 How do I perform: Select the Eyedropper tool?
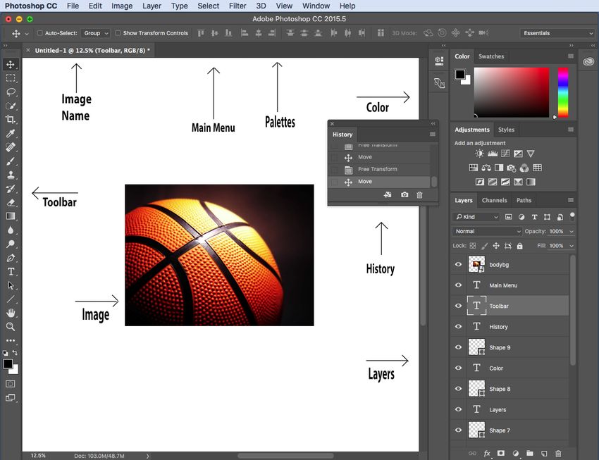(x=11, y=133)
